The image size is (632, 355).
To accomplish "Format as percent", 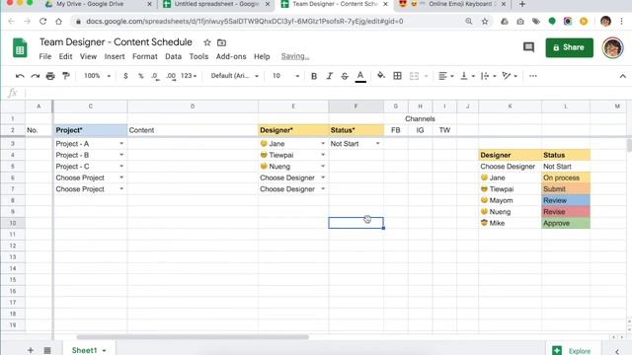I will [x=140, y=76].
